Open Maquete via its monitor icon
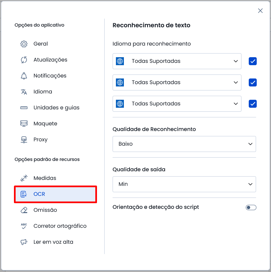Screen dimensions: 271x272 click(24, 124)
